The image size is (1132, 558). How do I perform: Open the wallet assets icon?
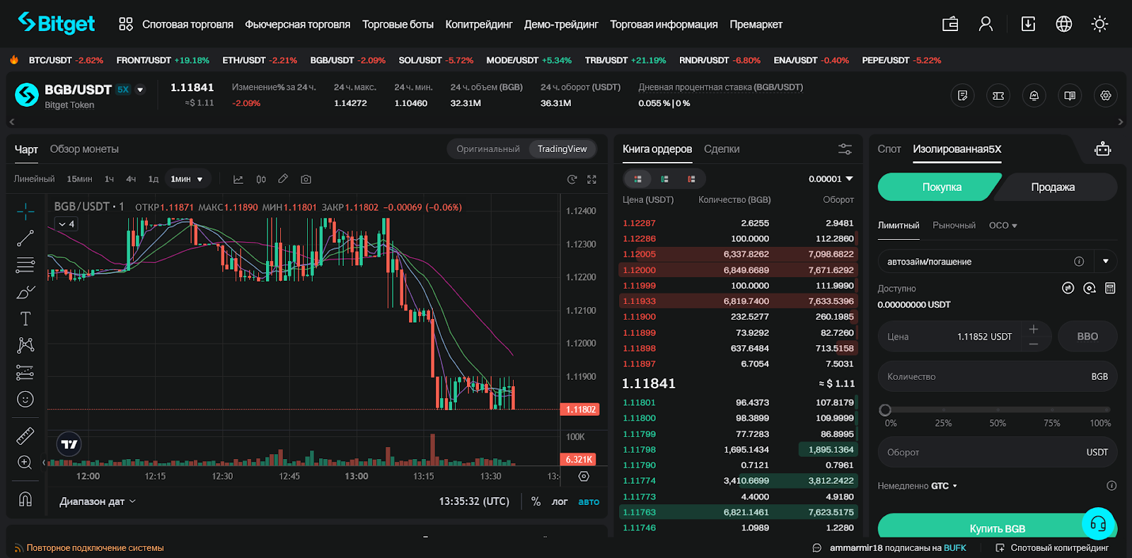click(950, 24)
